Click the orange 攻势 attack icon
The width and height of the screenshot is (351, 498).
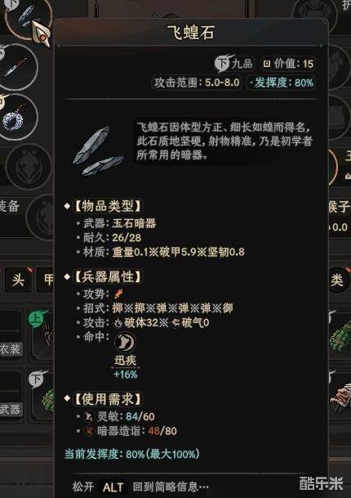[x=118, y=294]
